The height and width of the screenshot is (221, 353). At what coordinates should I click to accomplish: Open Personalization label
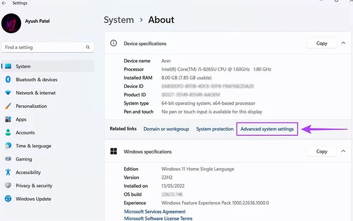click(31, 106)
